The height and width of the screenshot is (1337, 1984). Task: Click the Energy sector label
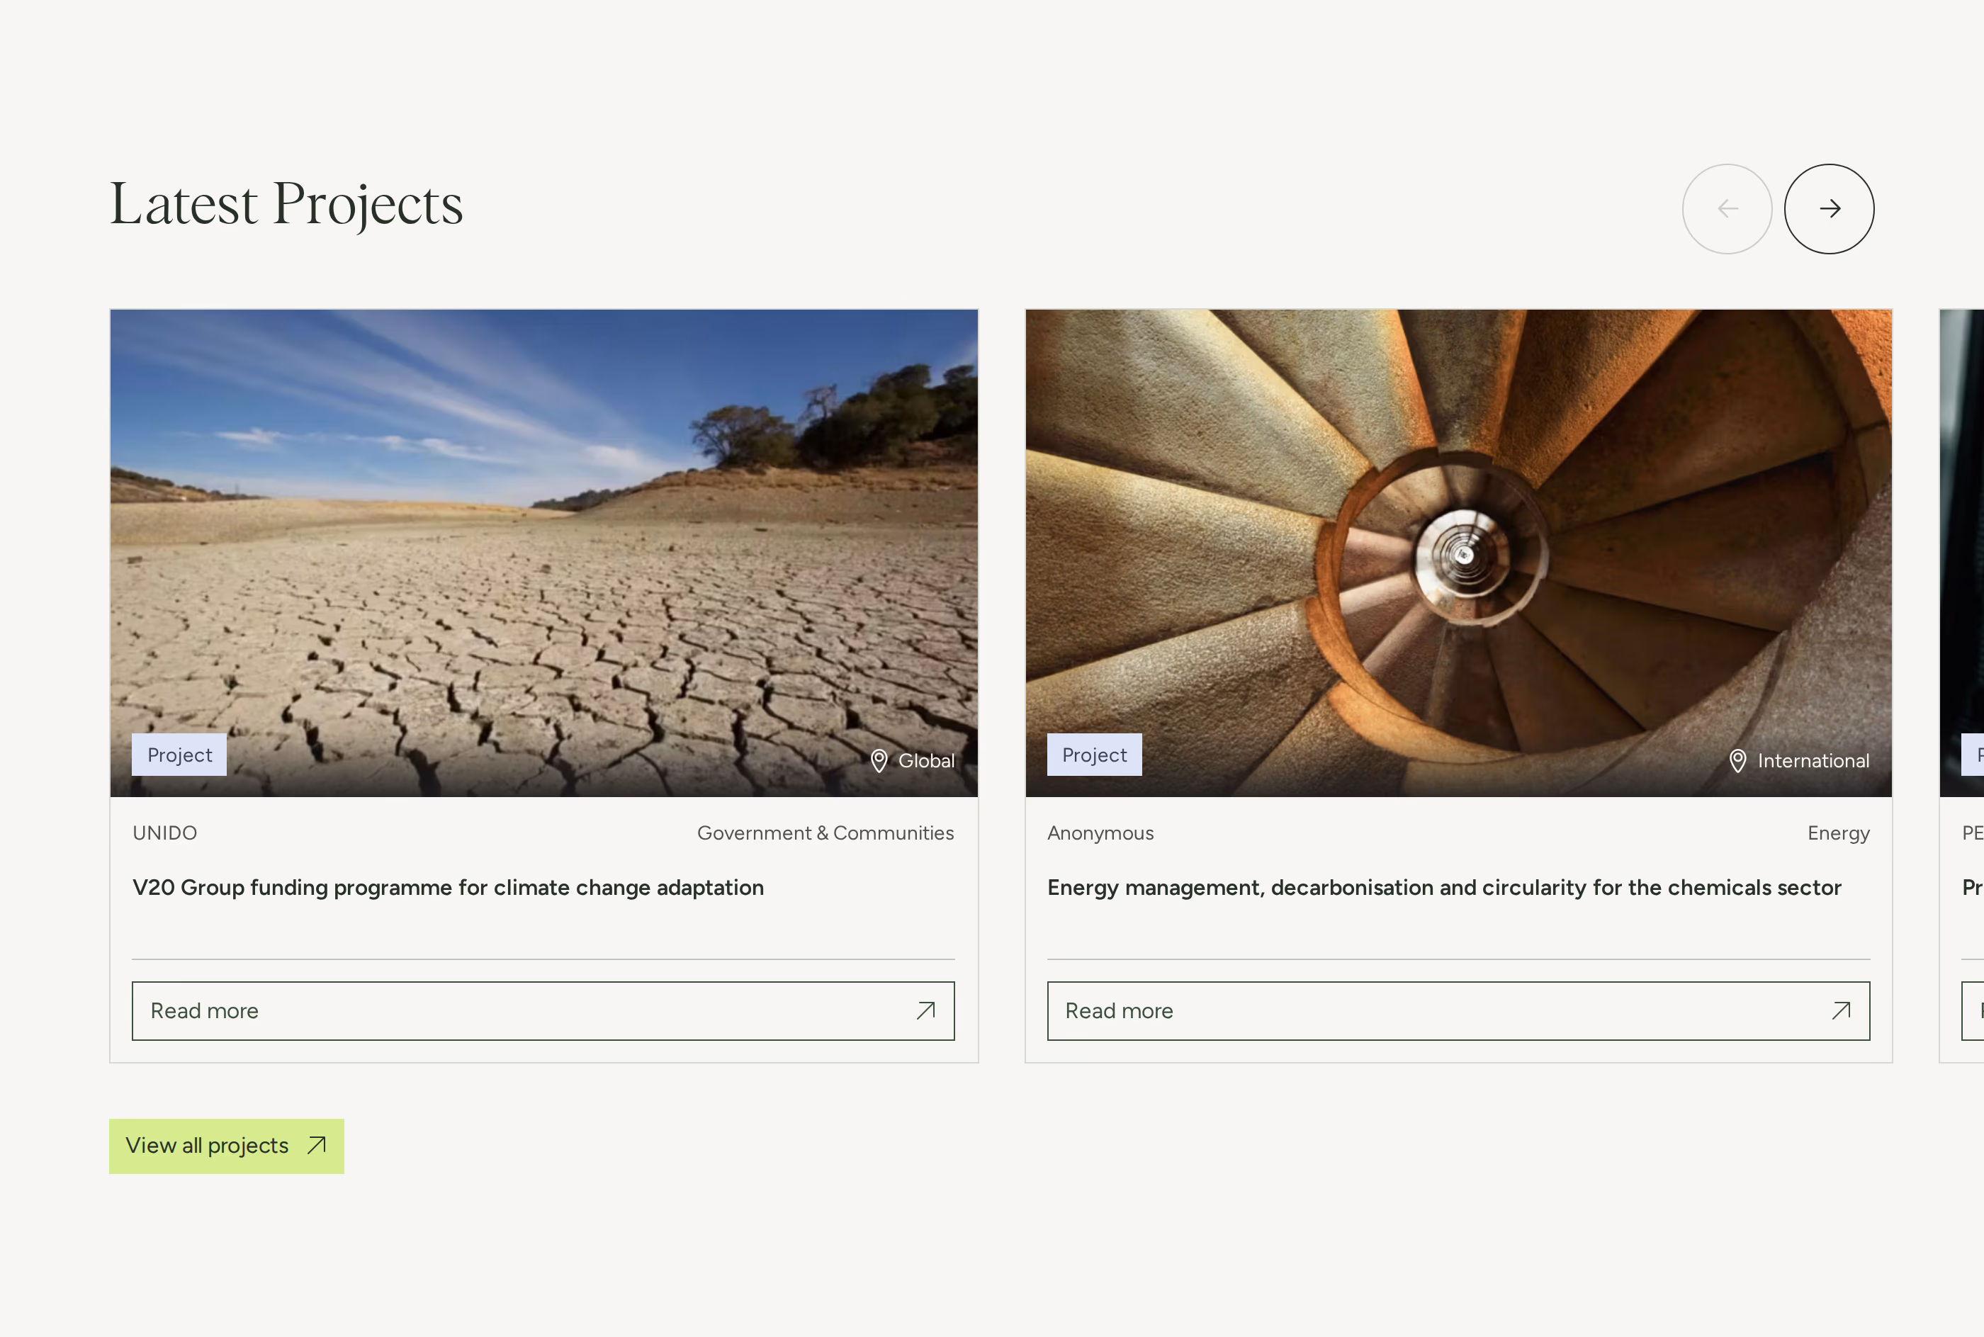click(x=1839, y=833)
